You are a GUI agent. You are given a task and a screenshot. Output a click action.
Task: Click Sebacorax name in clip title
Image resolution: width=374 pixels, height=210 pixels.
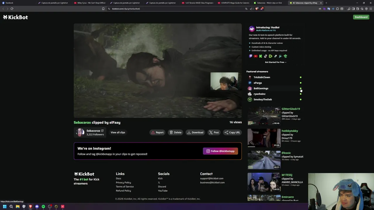(x=82, y=123)
